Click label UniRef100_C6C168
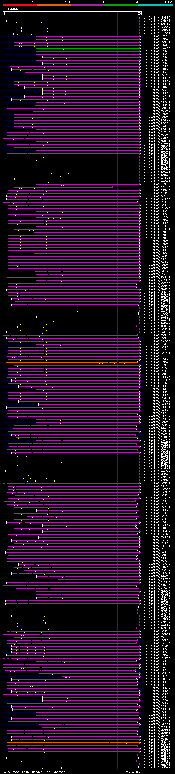The width and height of the screenshot is (175, 774). click(157, 305)
